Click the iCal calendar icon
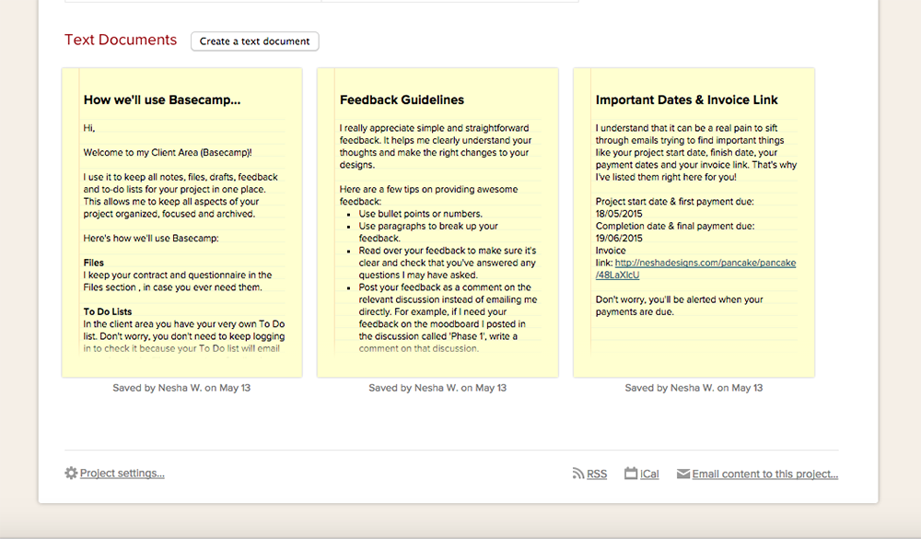 631,474
